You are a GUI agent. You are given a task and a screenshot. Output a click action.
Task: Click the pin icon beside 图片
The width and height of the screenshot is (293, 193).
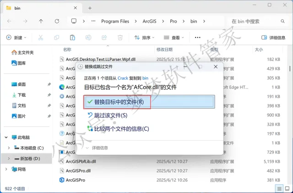tap(49, 116)
